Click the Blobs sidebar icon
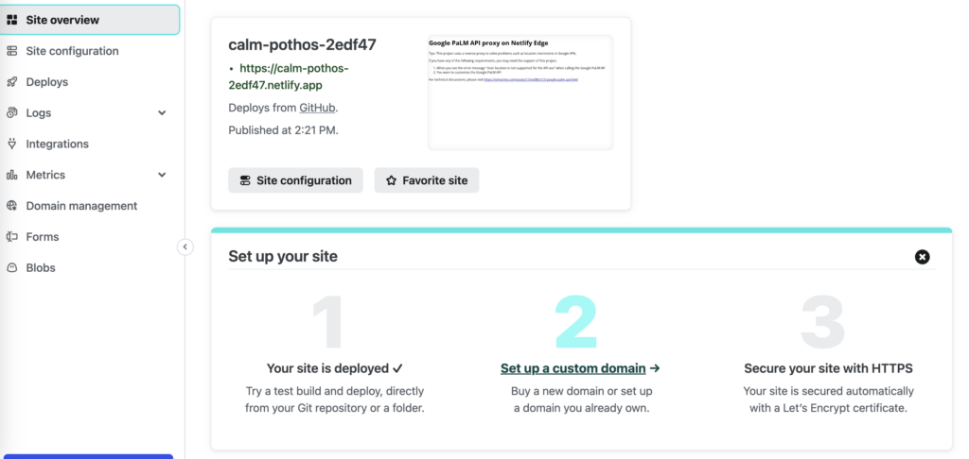Viewport: 969px width, 459px height. (11, 268)
